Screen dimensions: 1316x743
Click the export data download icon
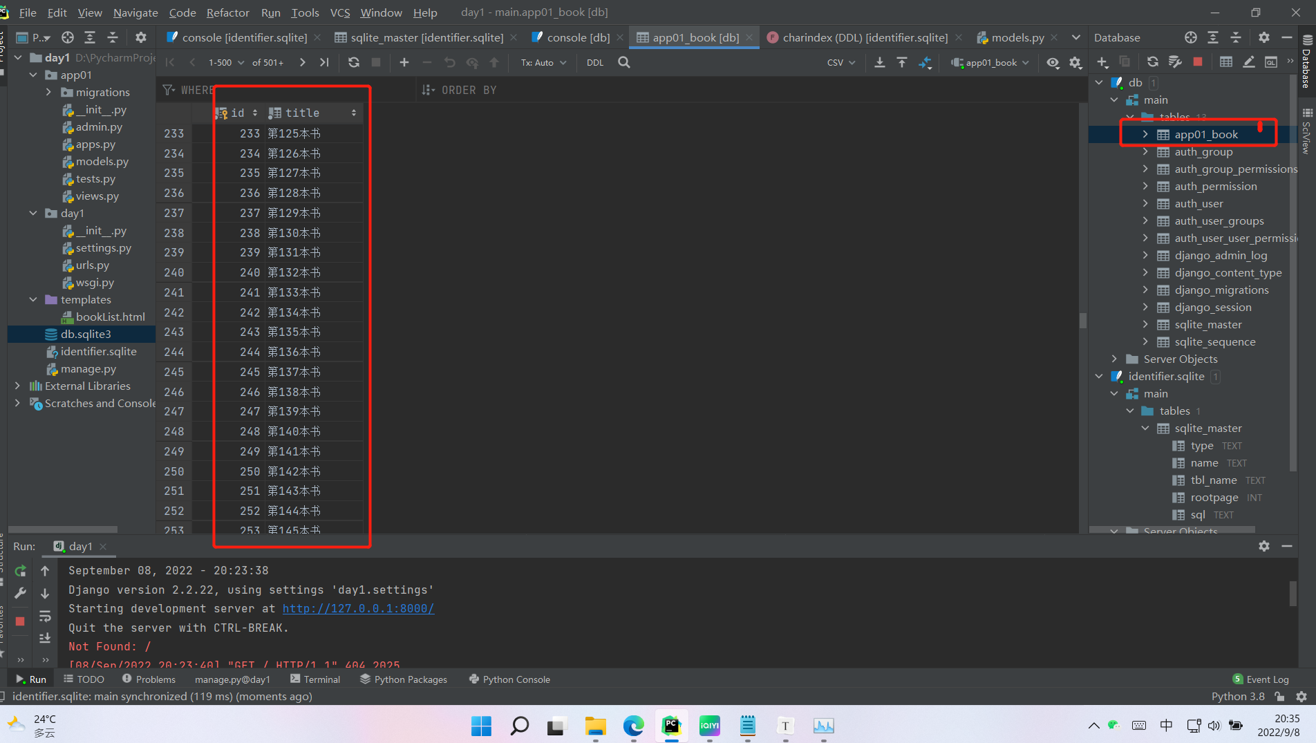(x=879, y=62)
